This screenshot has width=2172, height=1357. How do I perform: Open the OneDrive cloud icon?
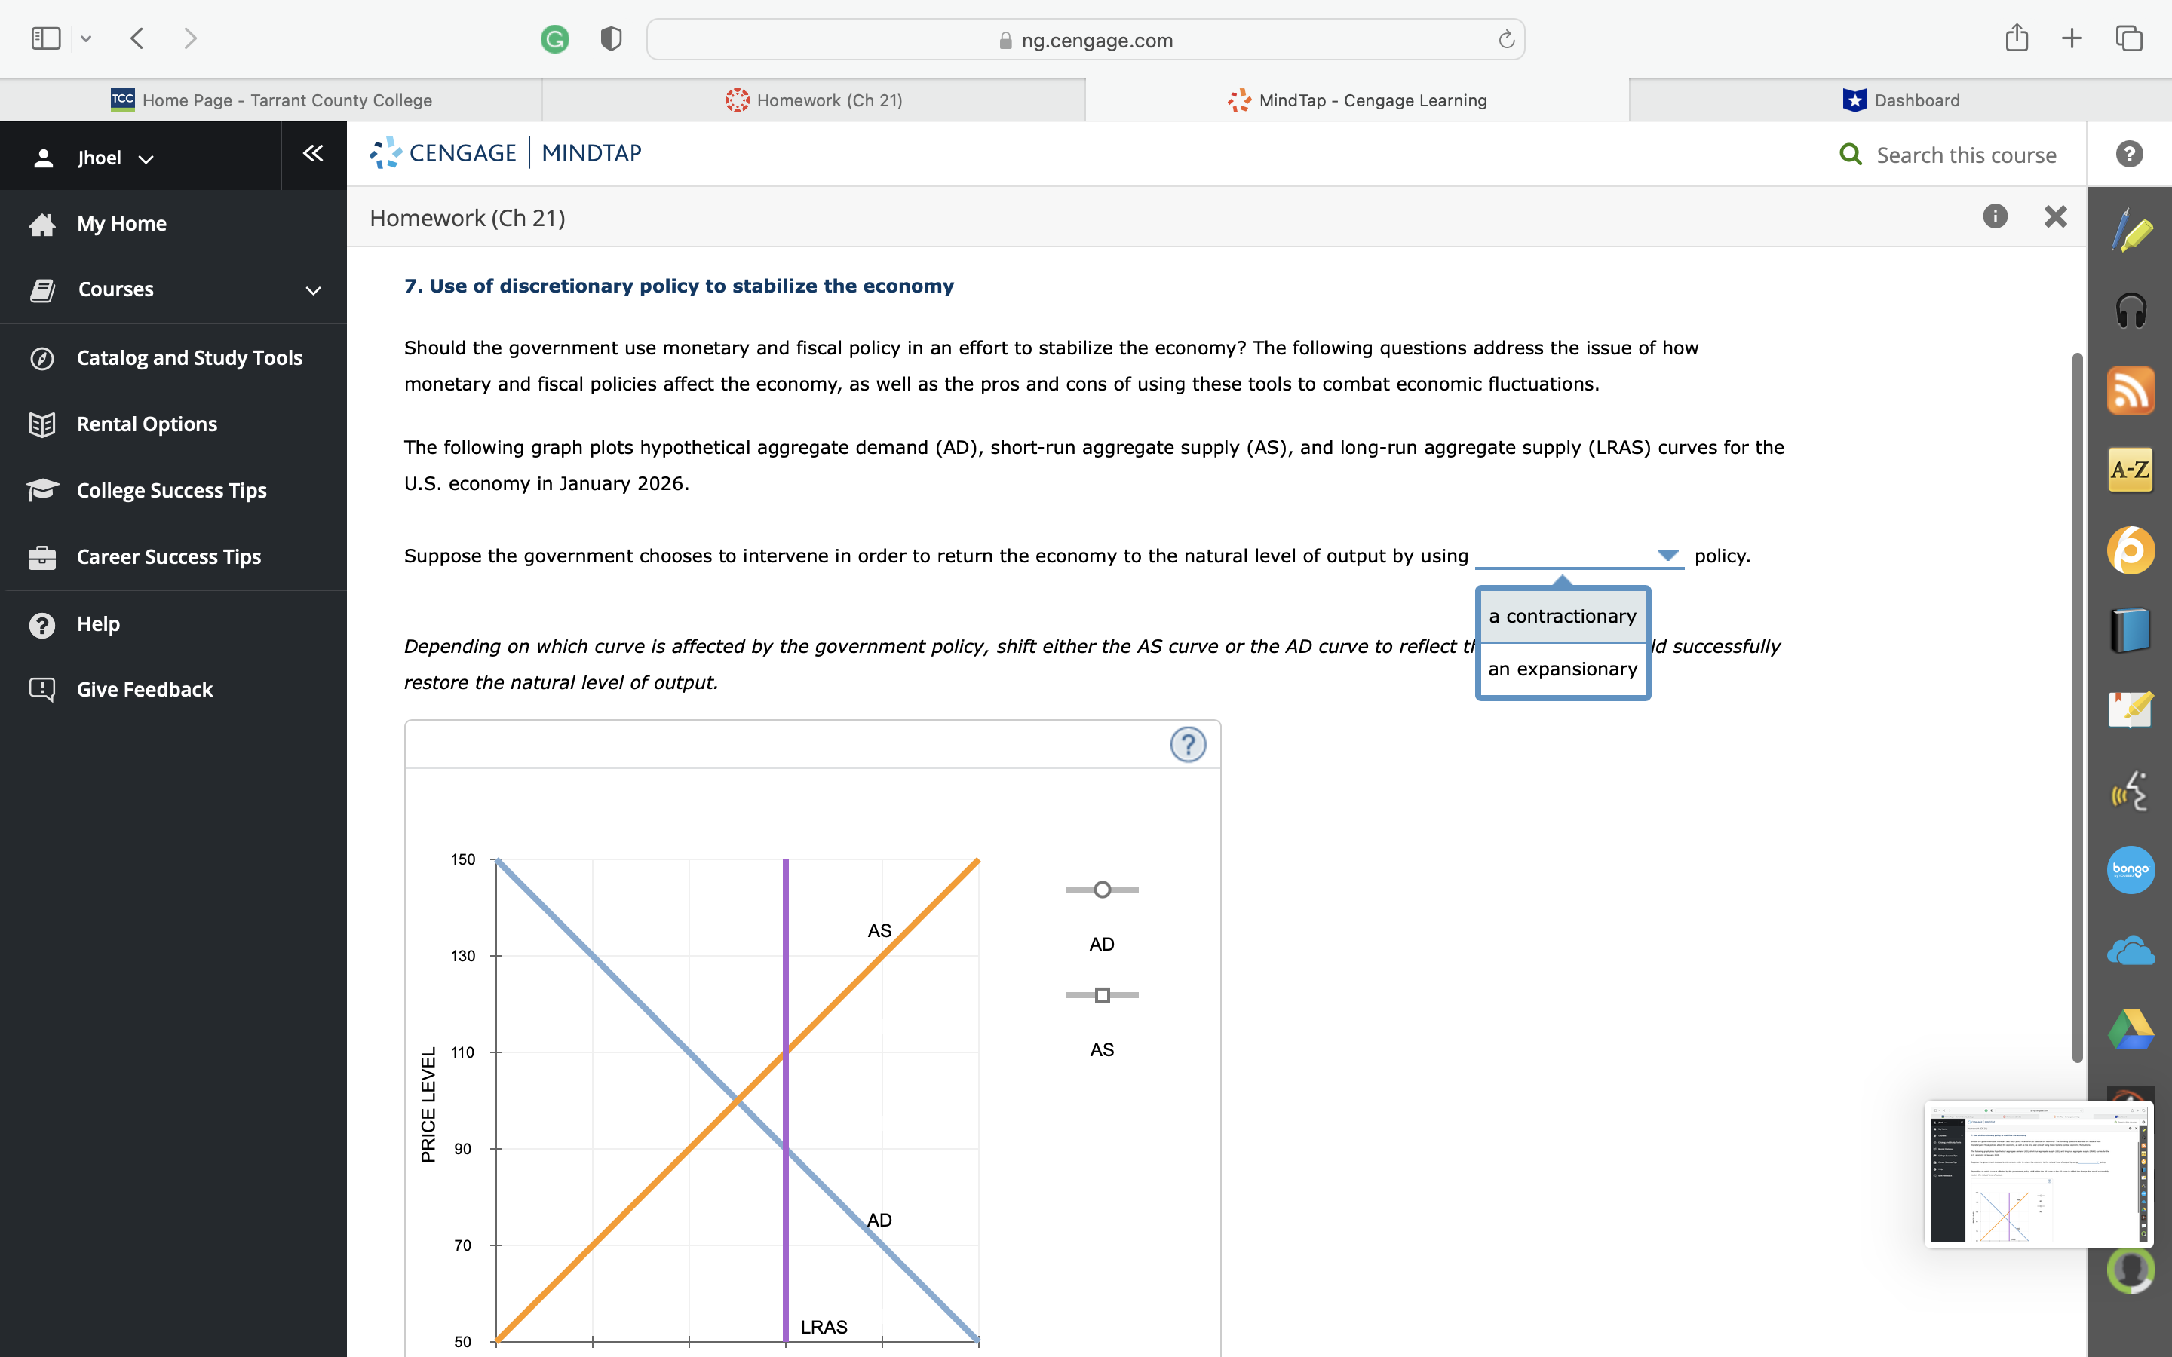pyautogui.click(x=2131, y=948)
